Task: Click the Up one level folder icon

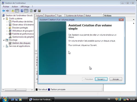Action: click(13, 11)
